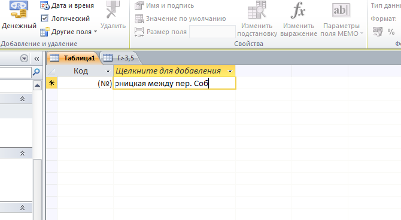Screen dimensions: 401x220
Task: Open Имя и подпись properties
Action: click(x=165, y=5)
